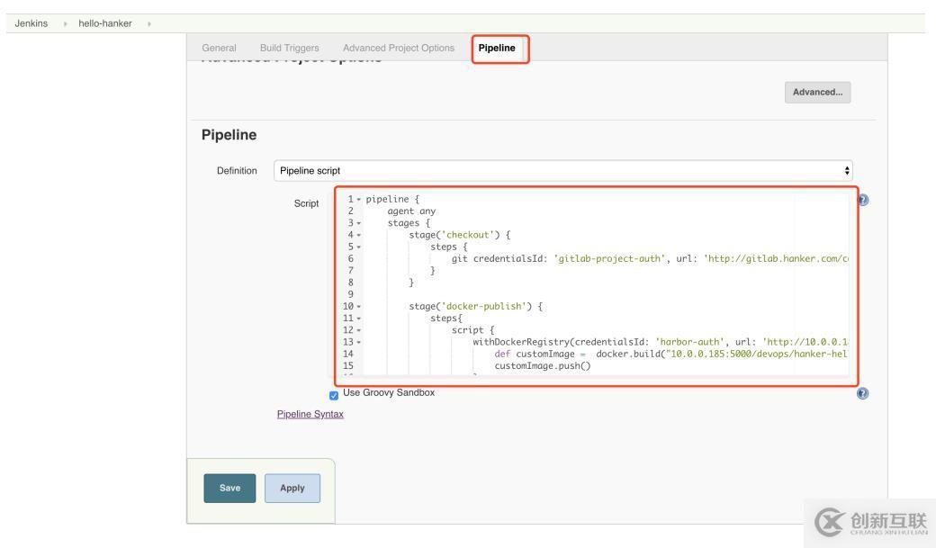Switch to the Build Triggers tab

289,48
